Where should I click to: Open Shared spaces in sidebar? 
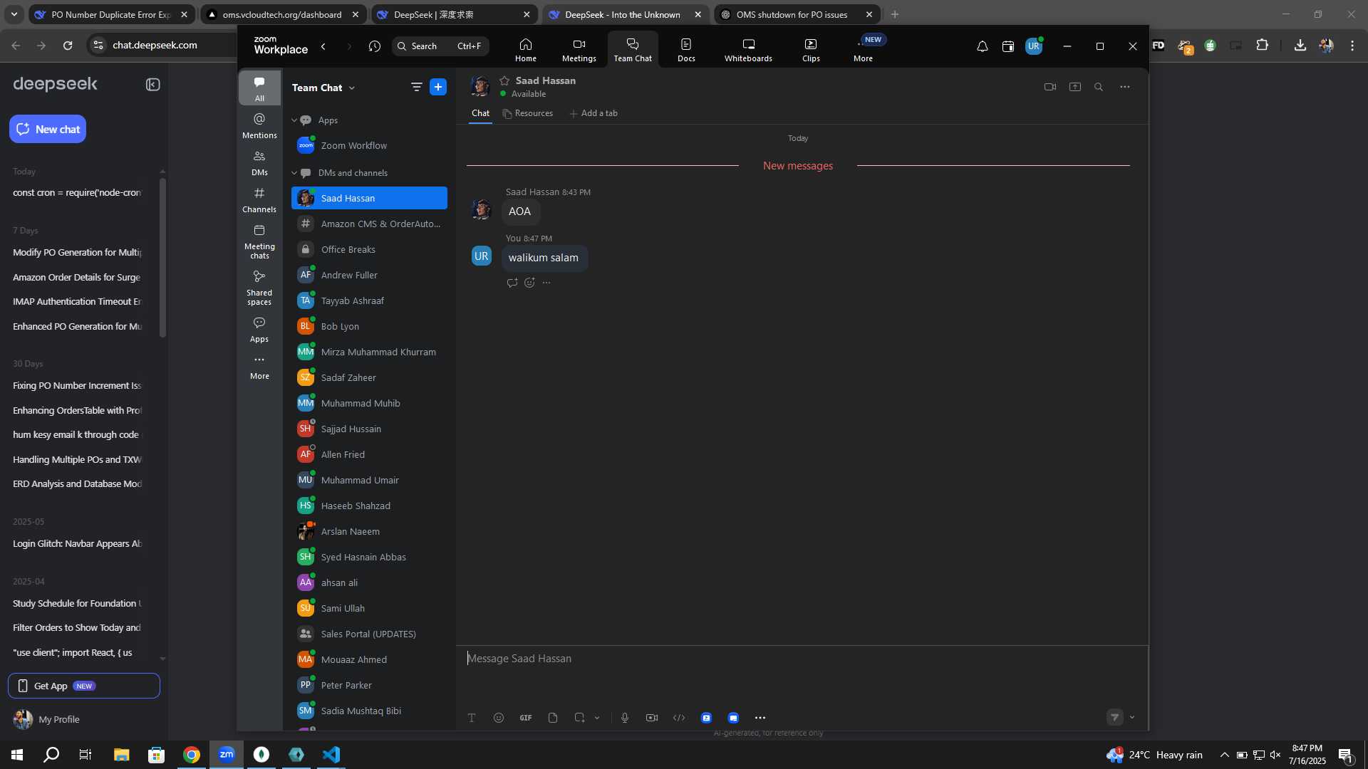click(x=259, y=288)
